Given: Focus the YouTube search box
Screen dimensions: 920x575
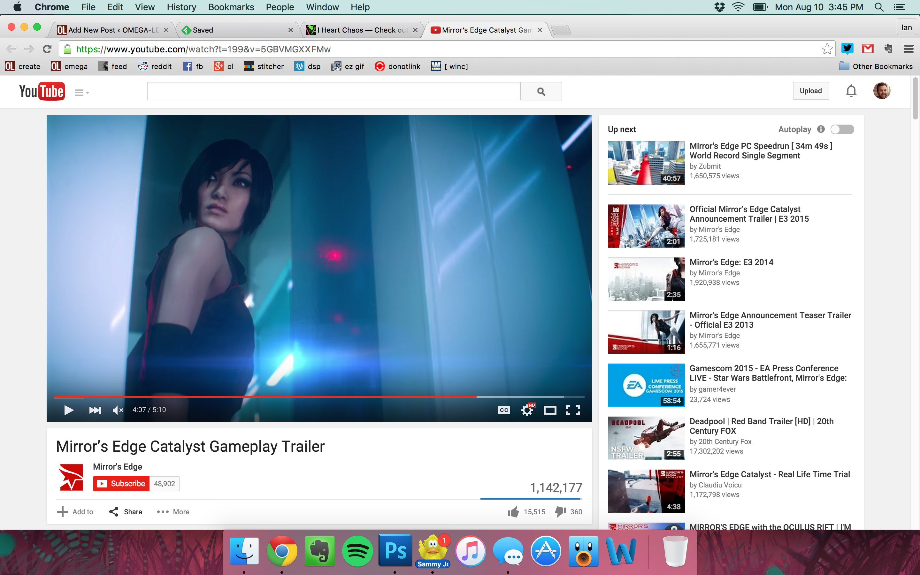Looking at the screenshot, I should (x=333, y=91).
